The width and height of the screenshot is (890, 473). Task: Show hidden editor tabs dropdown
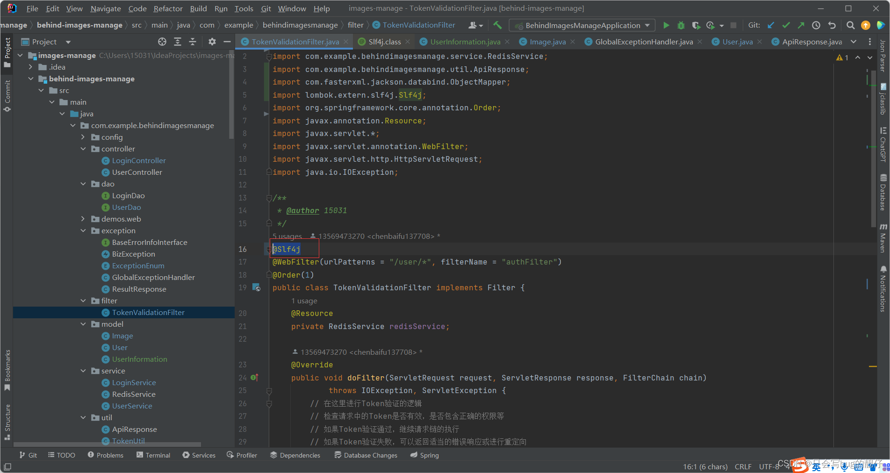[x=854, y=42]
